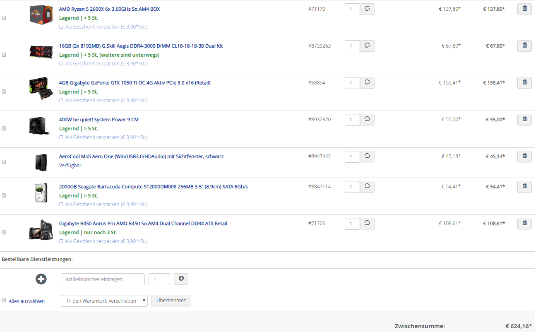This screenshot has height=332, width=538.
Task: Click the quantity field for G.Skill Aegis RAM
Action: tap(352, 46)
